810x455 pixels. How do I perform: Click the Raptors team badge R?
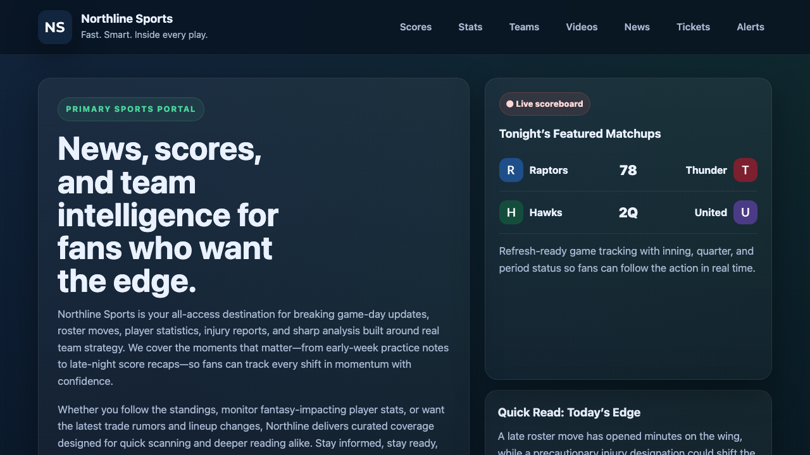511,170
